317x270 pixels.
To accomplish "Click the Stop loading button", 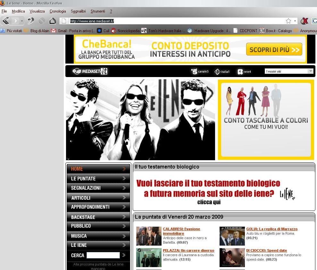I will [x=42, y=21].
